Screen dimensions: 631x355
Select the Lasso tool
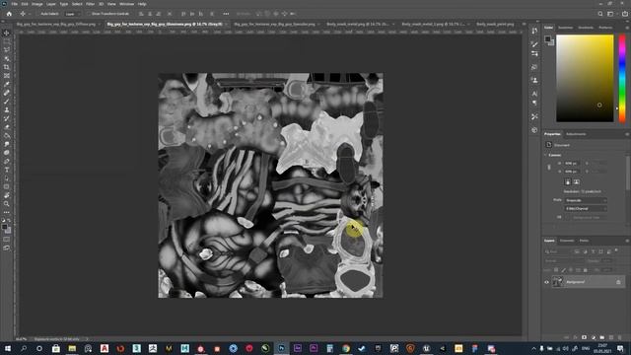7,50
